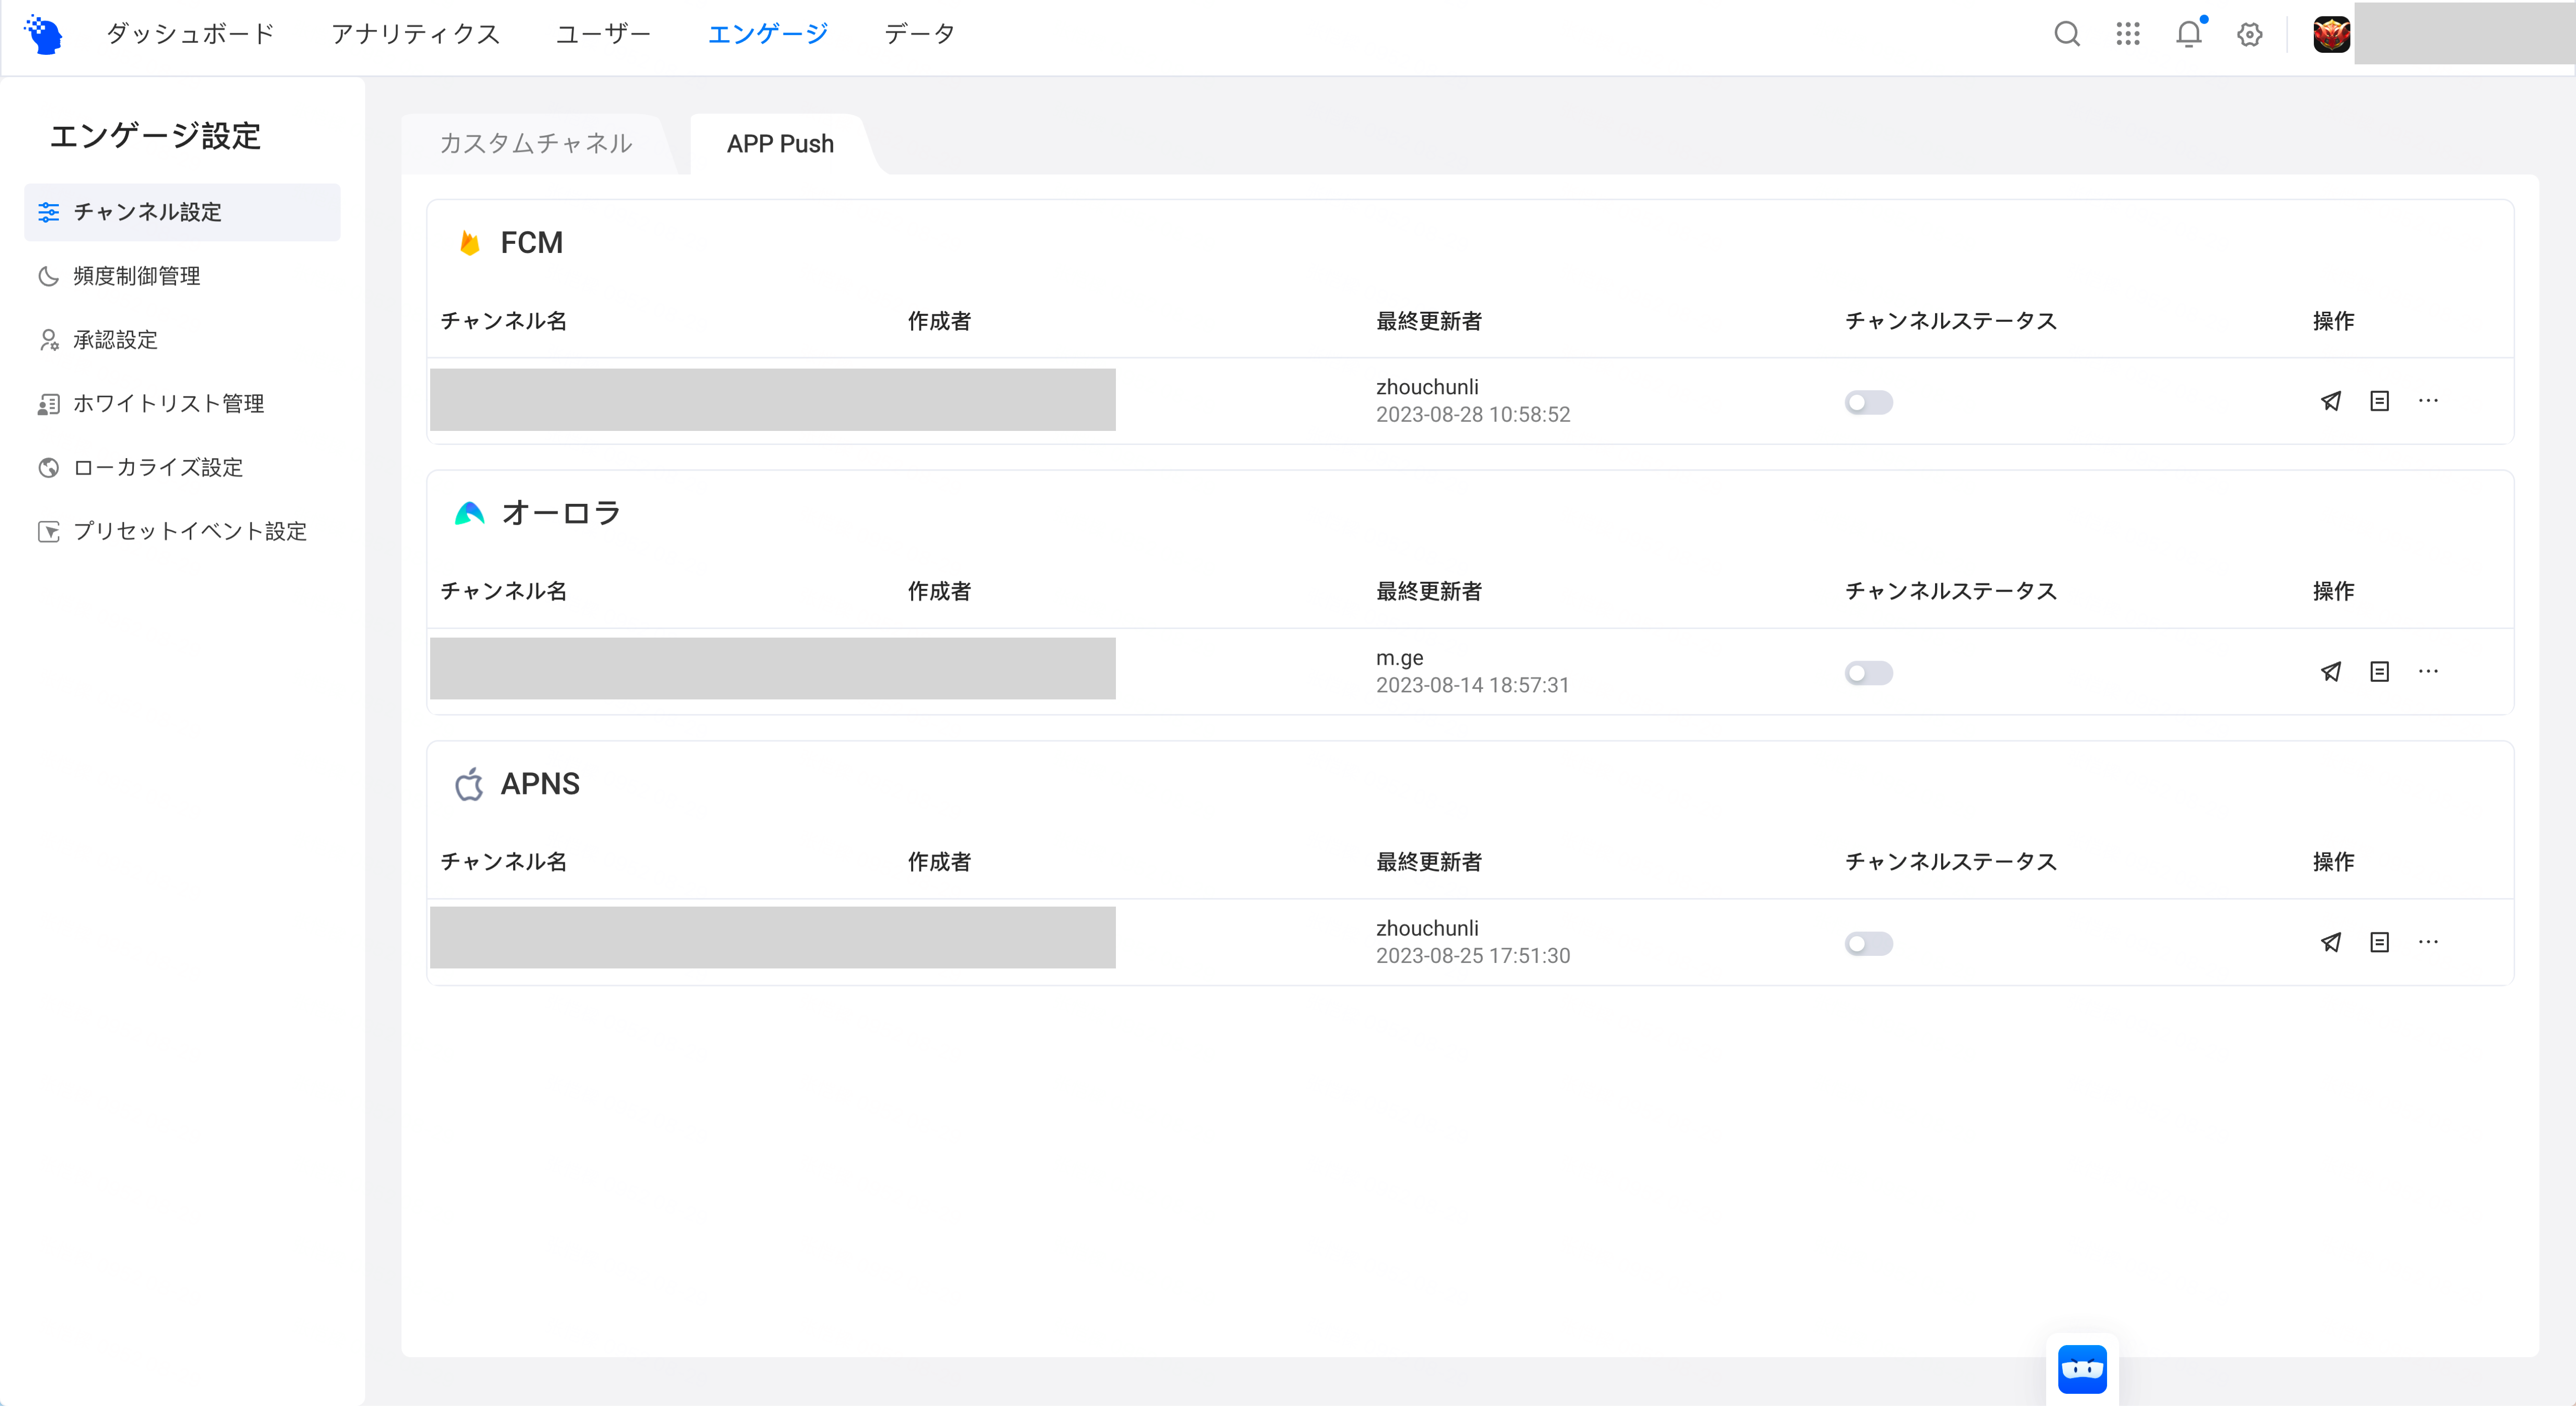The height and width of the screenshot is (1423, 2576).
Task: Switch to the カスタムチャネル tab
Action: point(536,144)
